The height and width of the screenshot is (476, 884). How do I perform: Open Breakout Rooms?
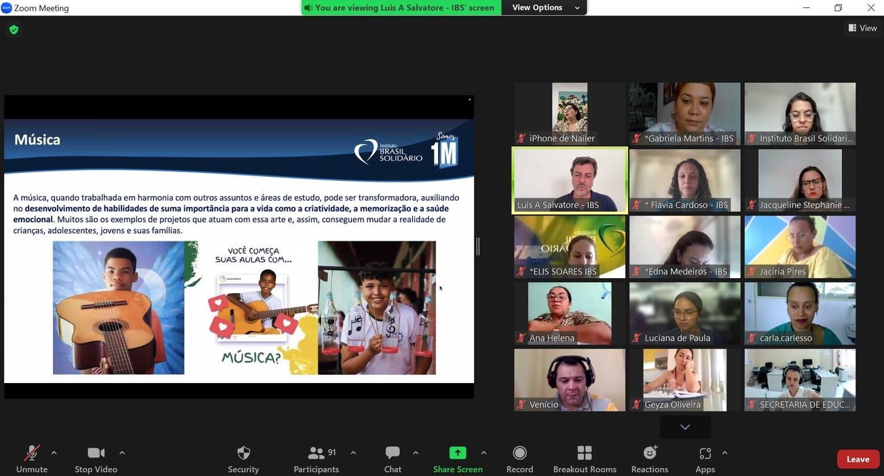(x=584, y=453)
